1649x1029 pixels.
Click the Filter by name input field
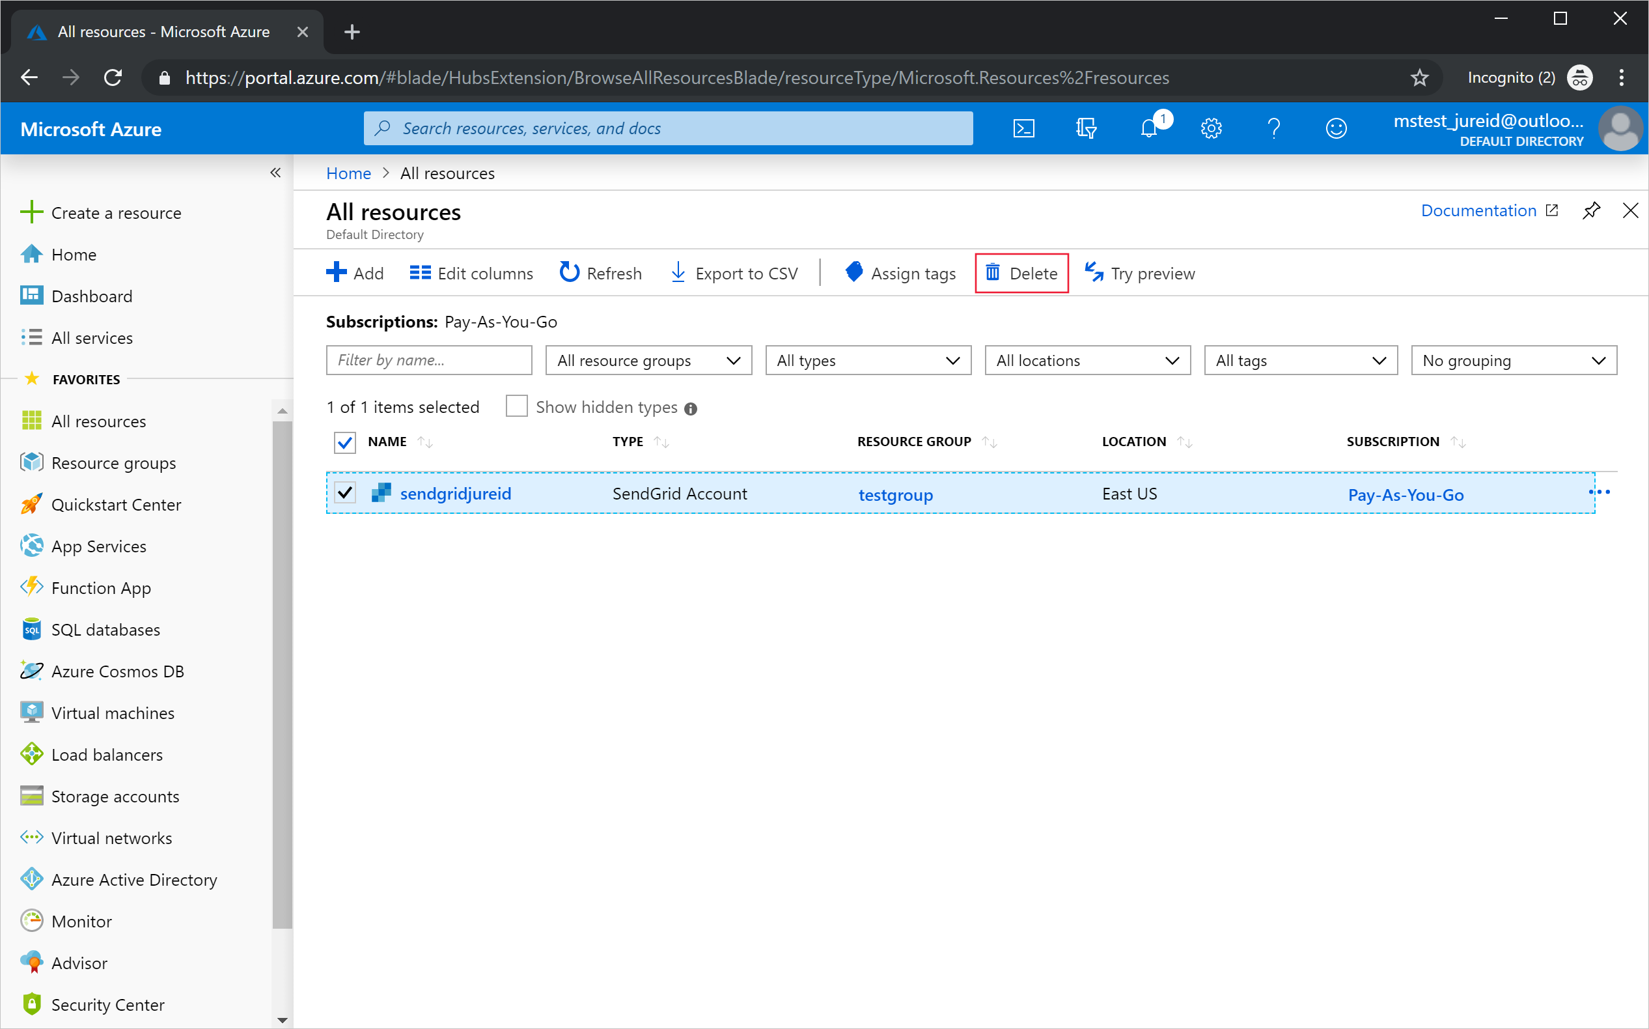pyautogui.click(x=429, y=359)
